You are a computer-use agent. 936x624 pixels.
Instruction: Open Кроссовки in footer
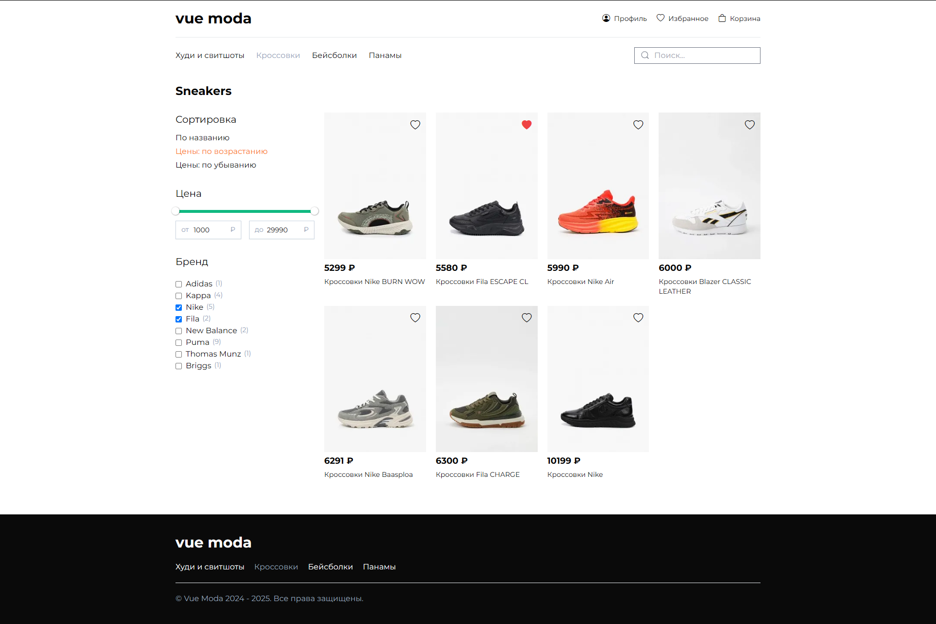click(276, 567)
